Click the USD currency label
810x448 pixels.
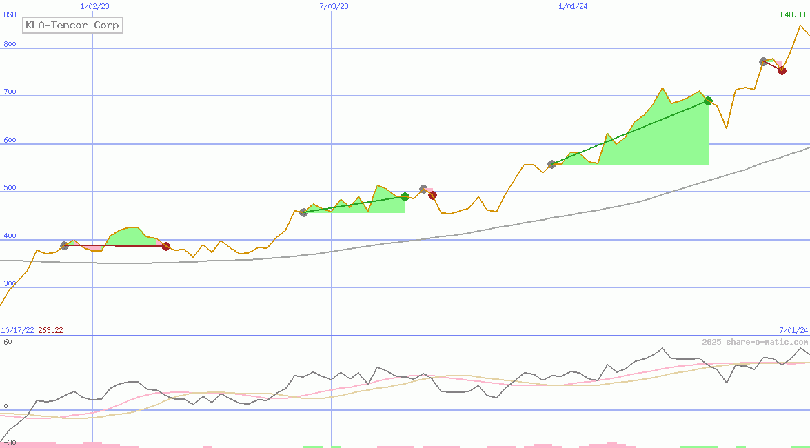point(10,14)
